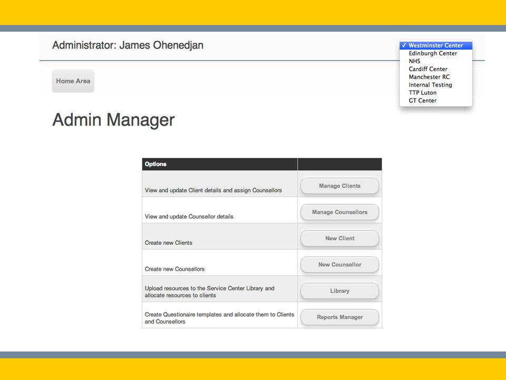Image resolution: width=506 pixels, height=380 pixels.
Task: Click 'Create Questionaire templates' description
Action: (219, 318)
